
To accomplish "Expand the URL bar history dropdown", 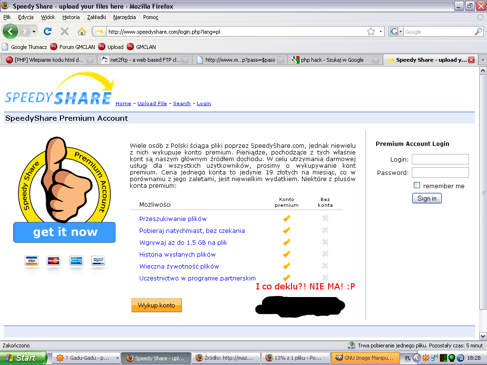I will [x=381, y=31].
